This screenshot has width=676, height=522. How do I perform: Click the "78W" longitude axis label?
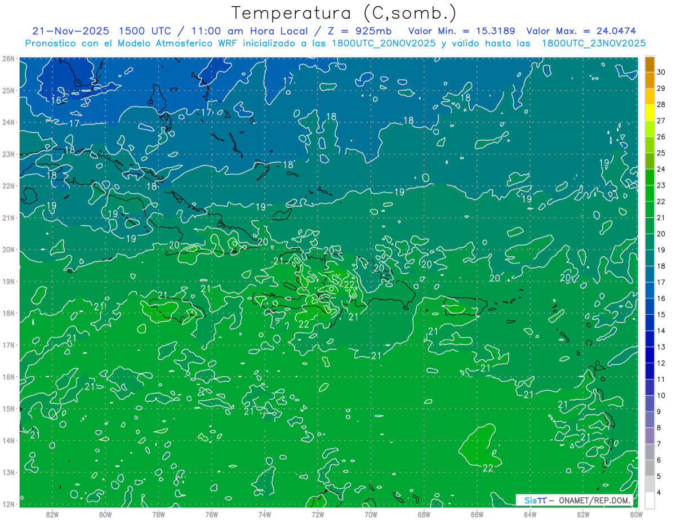click(158, 514)
